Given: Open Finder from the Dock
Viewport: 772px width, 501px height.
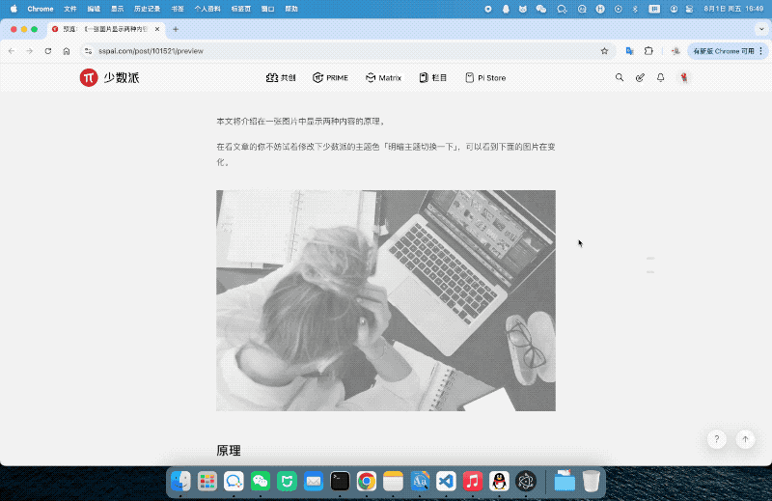Looking at the screenshot, I should pyautogui.click(x=180, y=481).
